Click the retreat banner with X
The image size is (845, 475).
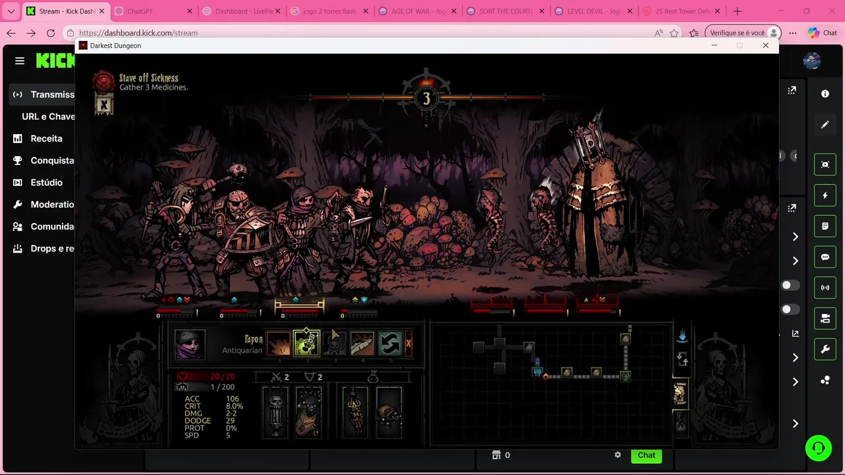click(x=104, y=104)
